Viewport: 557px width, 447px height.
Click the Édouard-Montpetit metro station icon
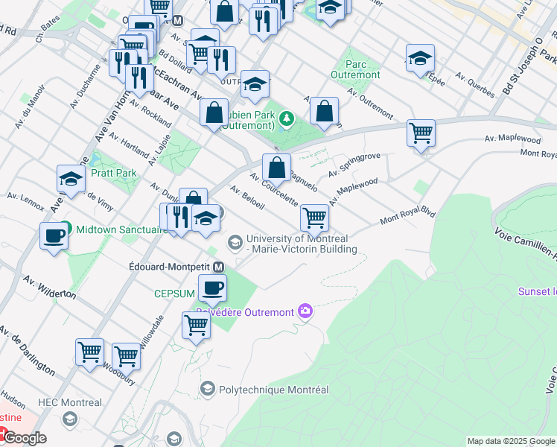[218, 267]
